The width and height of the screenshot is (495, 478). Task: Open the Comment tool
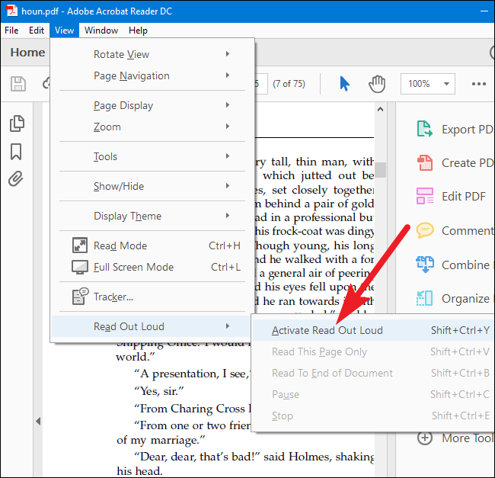click(424, 230)
